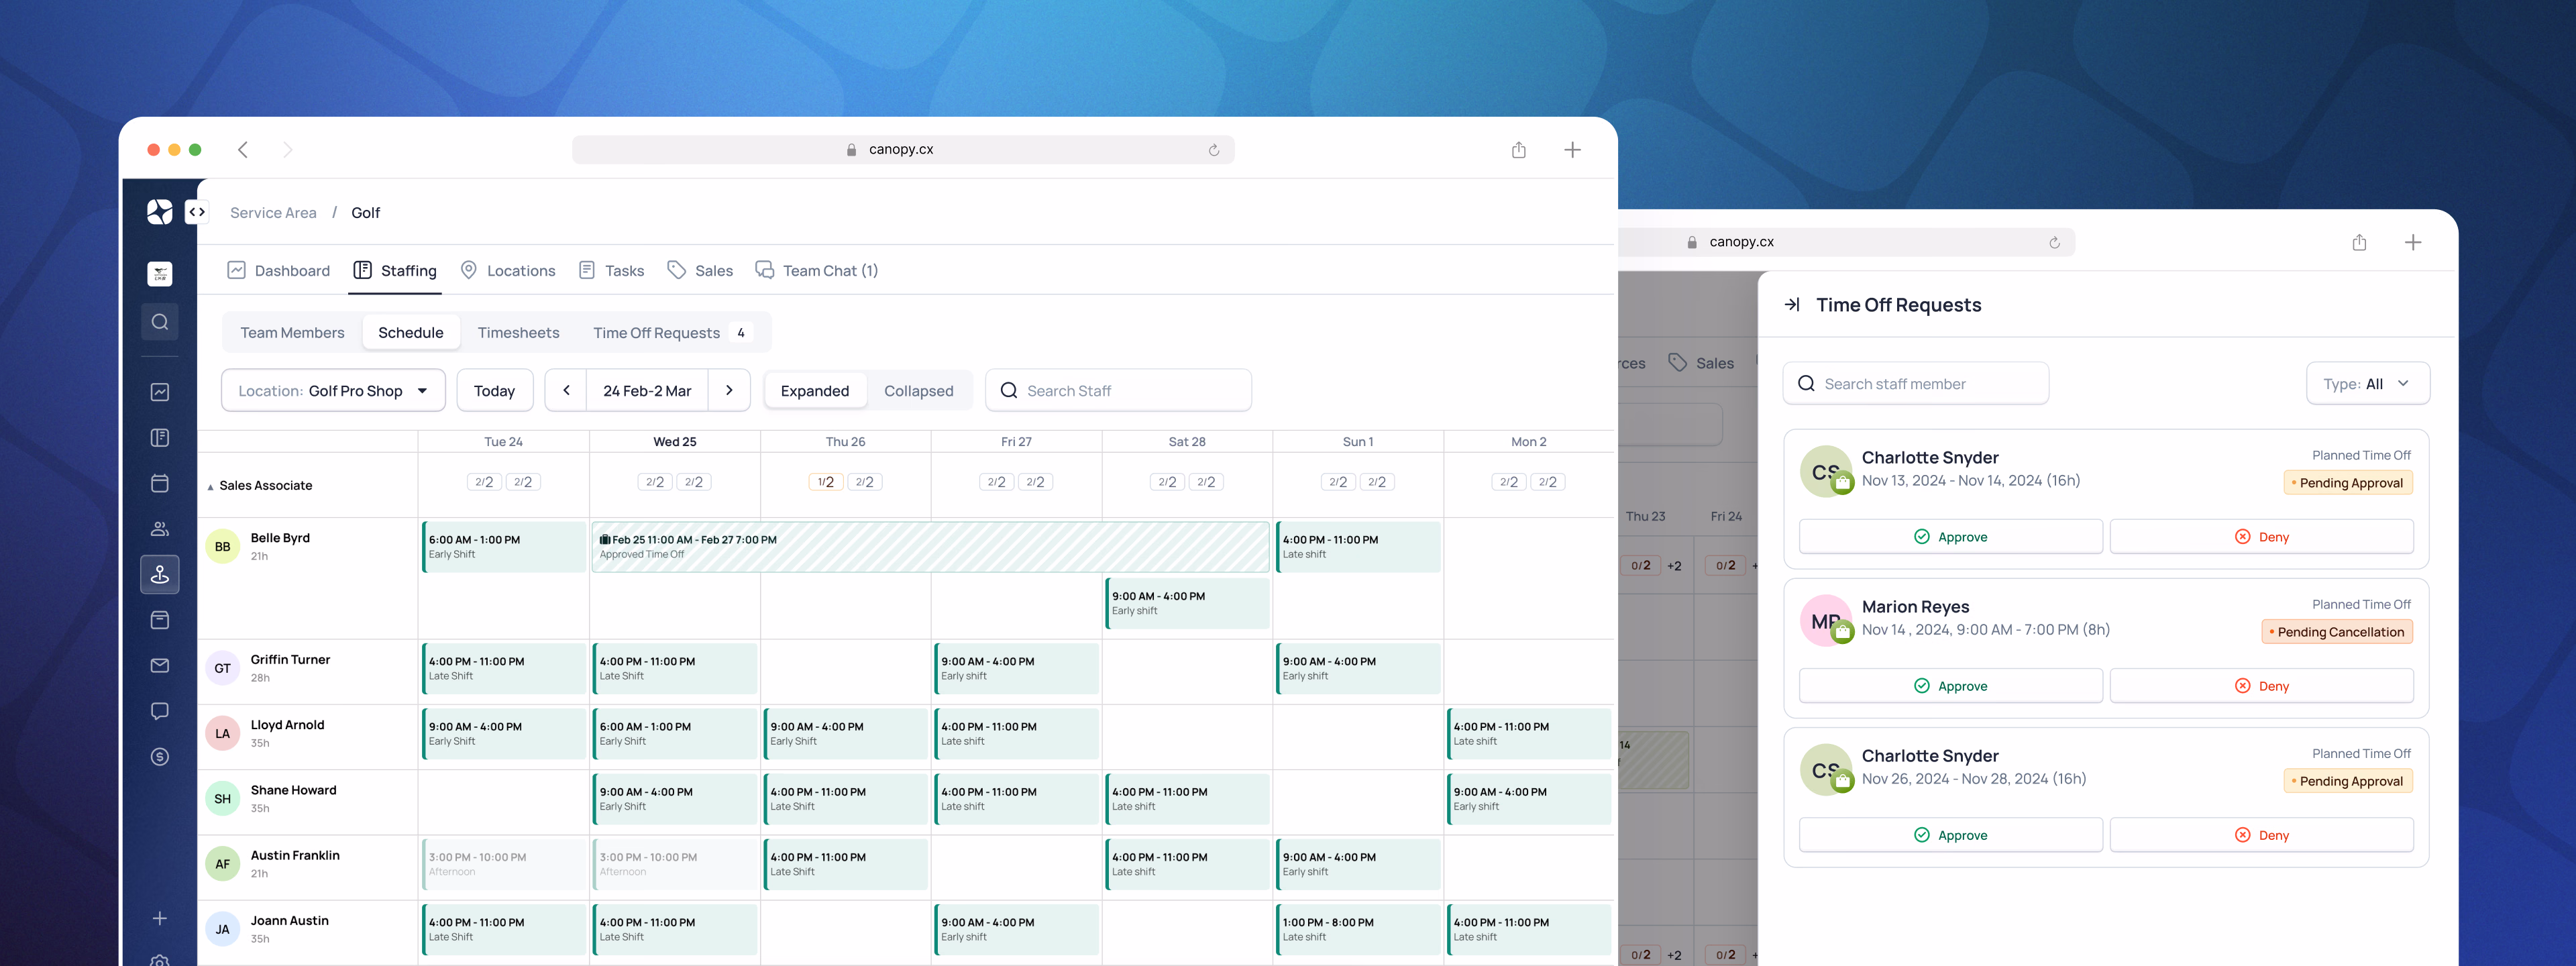Go to previous week chevron
The width and height of the screenshot is (2576, 966).
point(567,391)
